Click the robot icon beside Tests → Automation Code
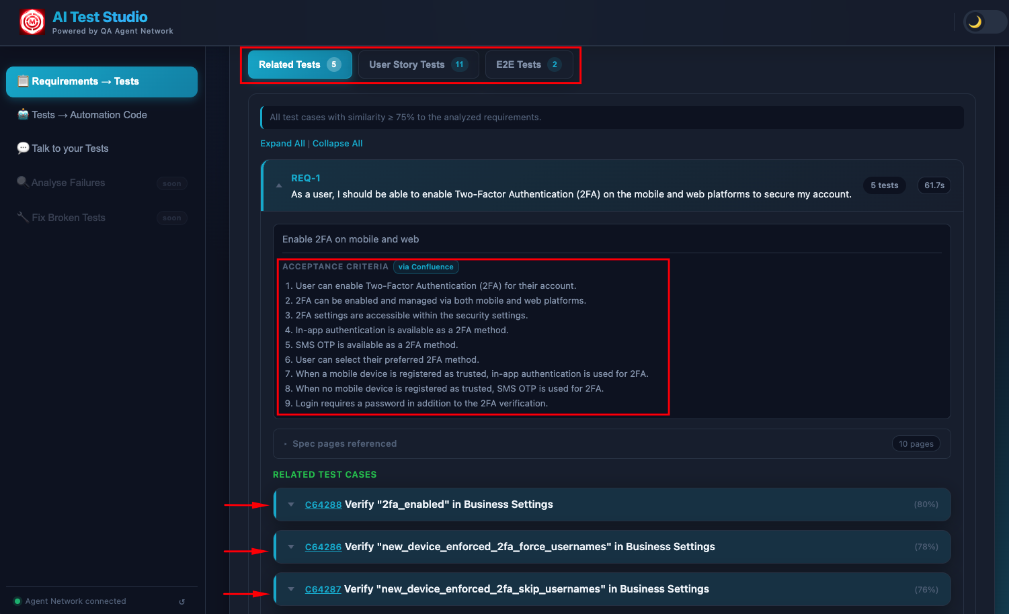The height and width of the screenshot is (614, 1009). point(23,115)
